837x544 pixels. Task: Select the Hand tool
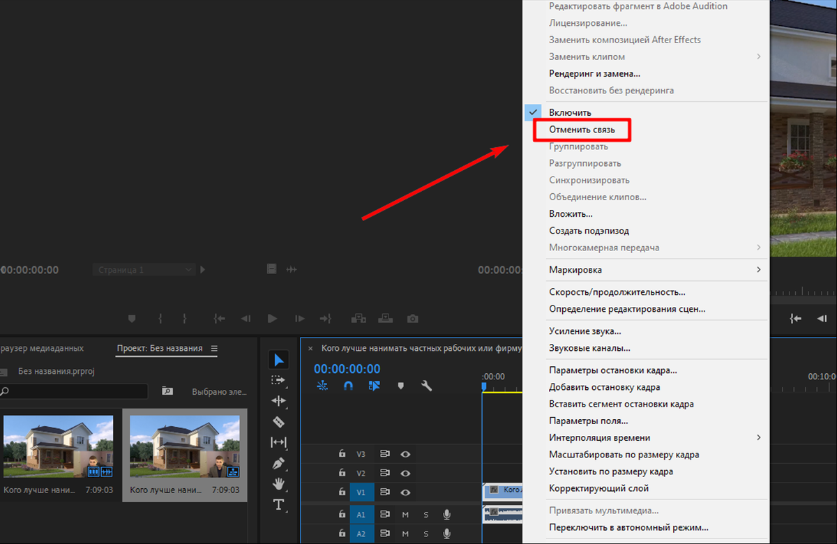coord(278,483)
